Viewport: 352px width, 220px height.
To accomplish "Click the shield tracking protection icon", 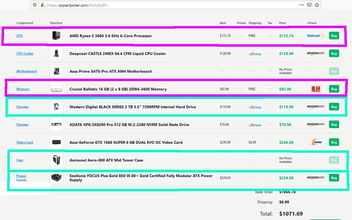I will tap(35, 5).
